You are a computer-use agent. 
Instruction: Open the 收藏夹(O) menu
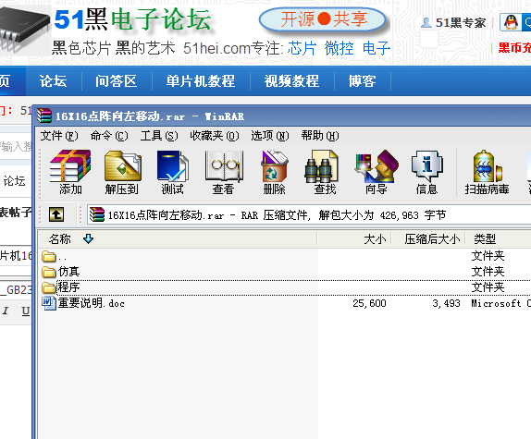pos(215,136)
